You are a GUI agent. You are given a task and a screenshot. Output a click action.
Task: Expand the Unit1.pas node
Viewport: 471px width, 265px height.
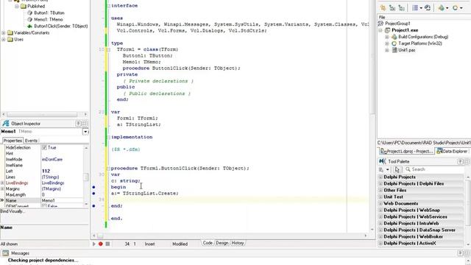point(387,50)
